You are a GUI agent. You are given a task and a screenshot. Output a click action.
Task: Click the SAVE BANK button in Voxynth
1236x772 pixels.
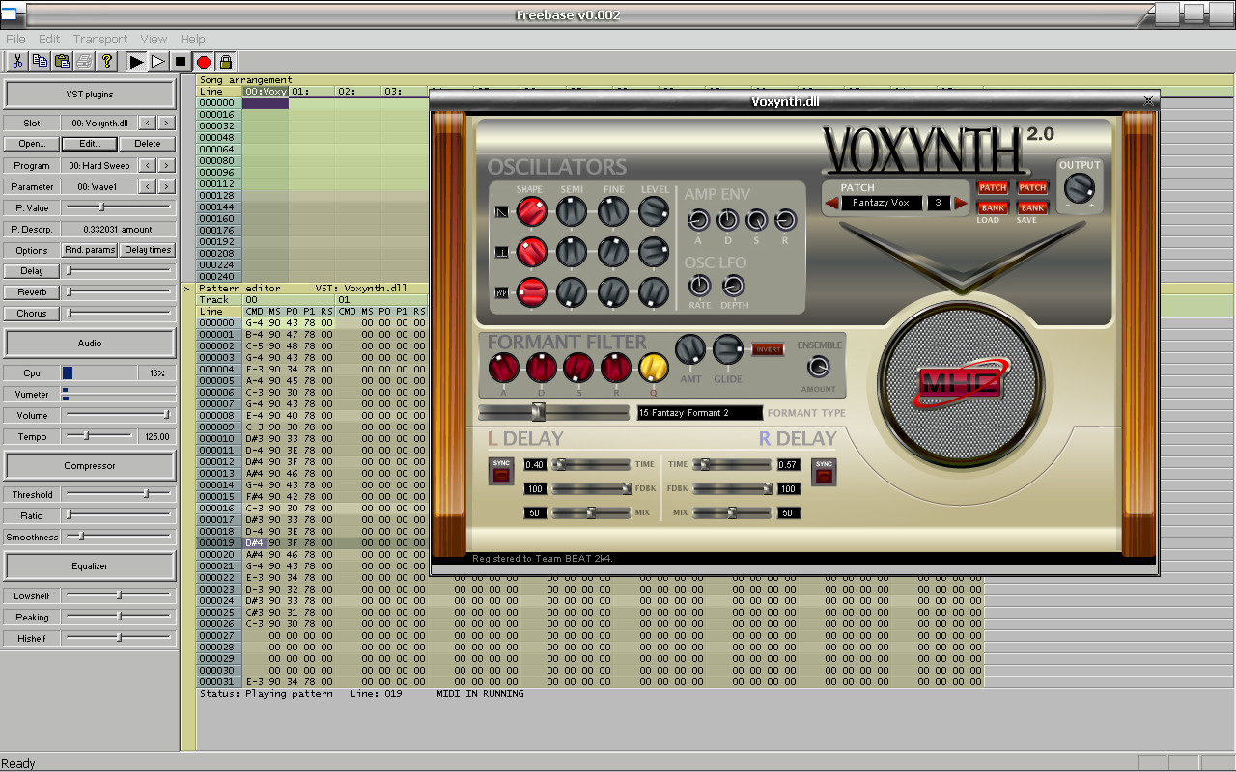[x=1032, y=207]
